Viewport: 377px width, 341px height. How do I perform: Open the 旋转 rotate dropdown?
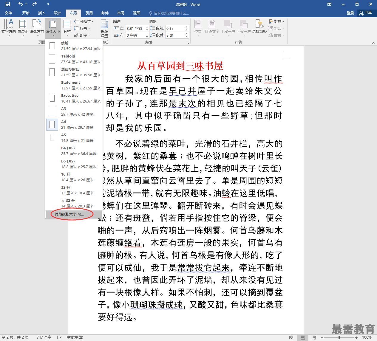click(276, 35)
